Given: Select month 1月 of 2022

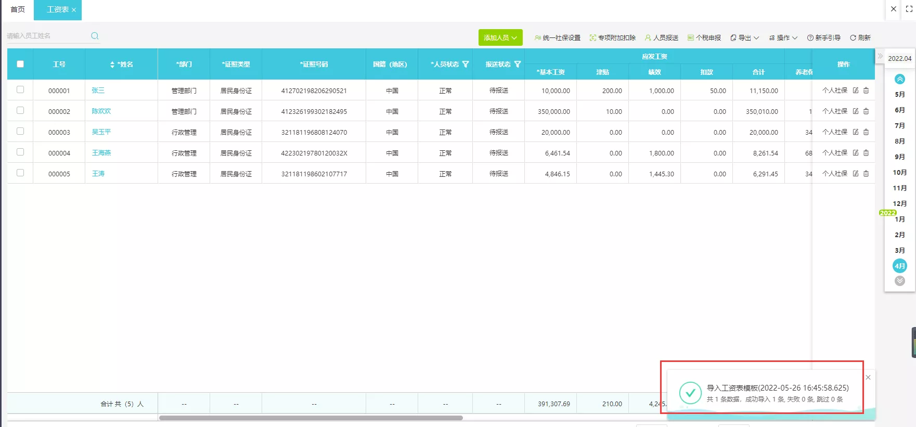Looking at the screenshot, I should (900, 219).
